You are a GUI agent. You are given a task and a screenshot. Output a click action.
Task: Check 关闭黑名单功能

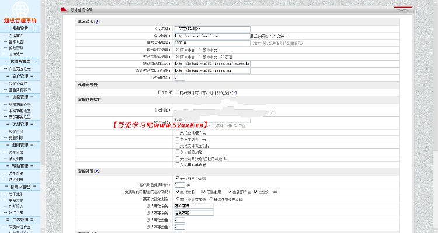pos(178,165)
